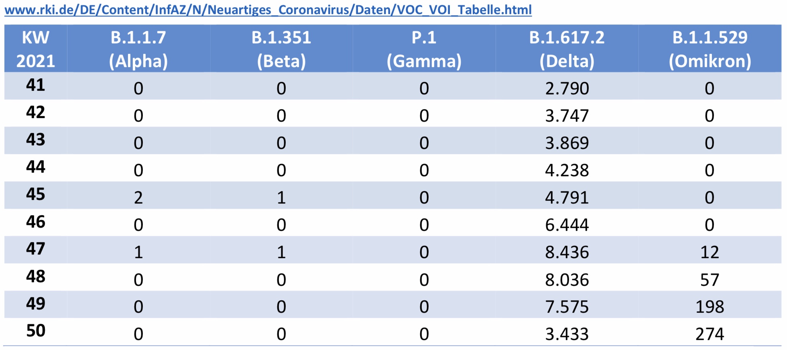
Task: Click Omikron count 57 for week 48
Action: 710,279
